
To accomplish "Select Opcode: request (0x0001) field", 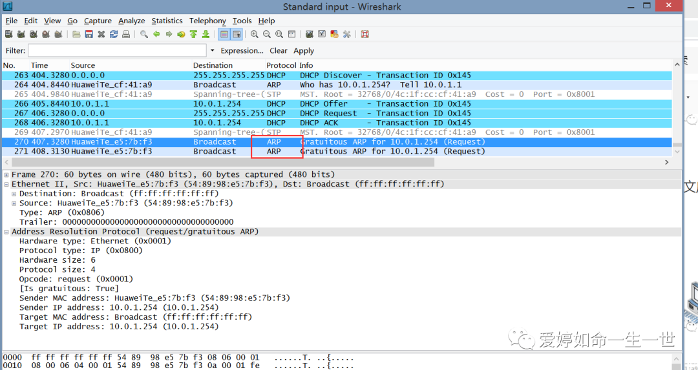I will pos(76,280).
